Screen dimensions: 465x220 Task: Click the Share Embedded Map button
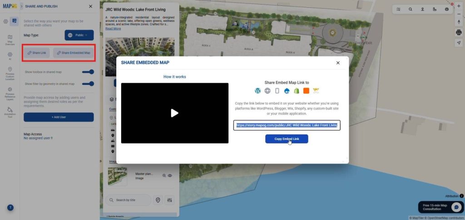(74, 53)
